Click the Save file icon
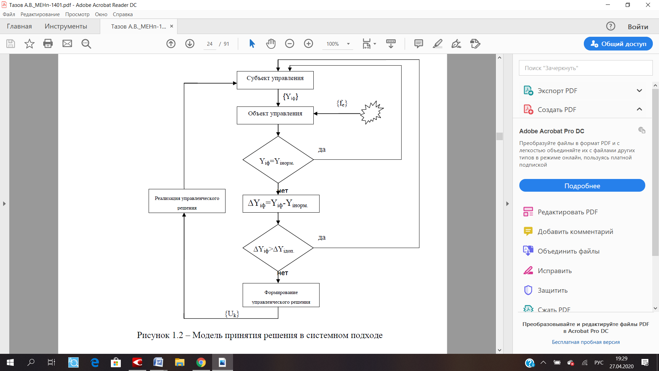 (11, 44)
